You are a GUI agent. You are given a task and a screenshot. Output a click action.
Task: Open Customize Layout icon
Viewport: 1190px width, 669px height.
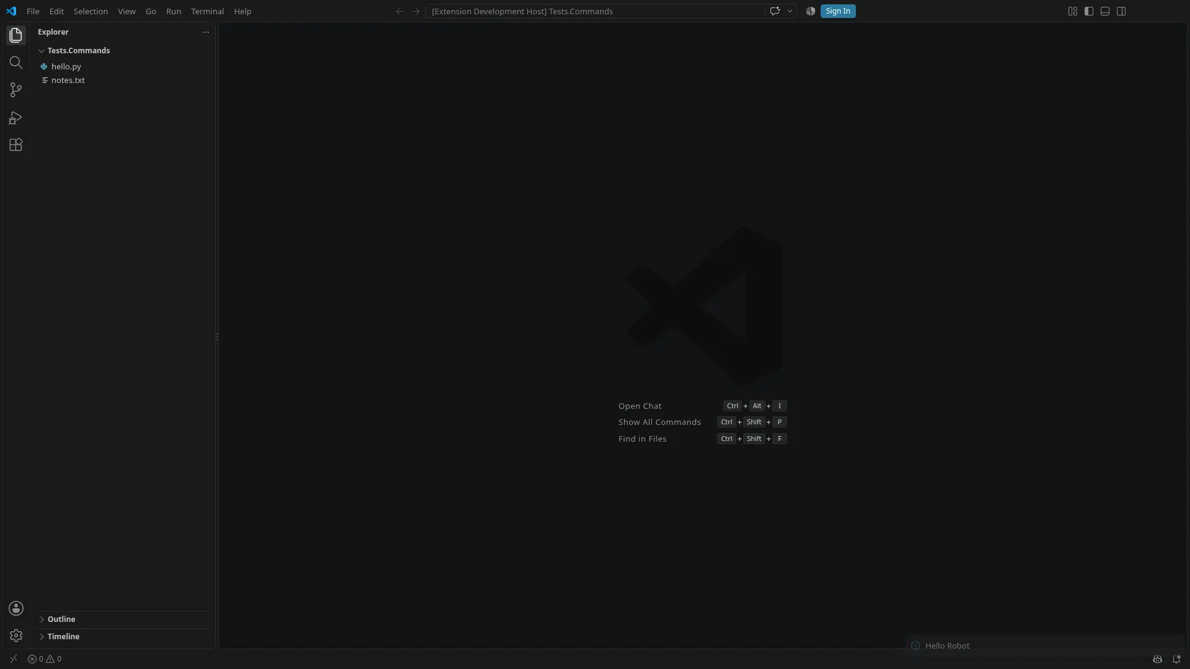[1073, 11]
